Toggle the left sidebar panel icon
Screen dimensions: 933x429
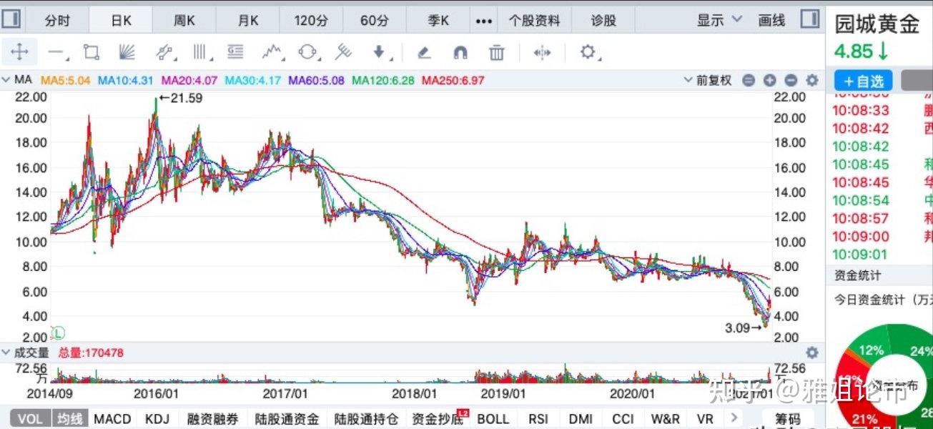[x=12, y=20]
